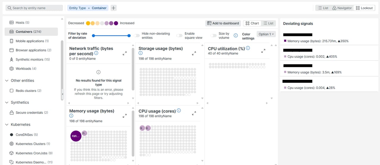380x165 pixels.
Task: Click info icon beside Size by volume
Action: (x=236, y=35)
